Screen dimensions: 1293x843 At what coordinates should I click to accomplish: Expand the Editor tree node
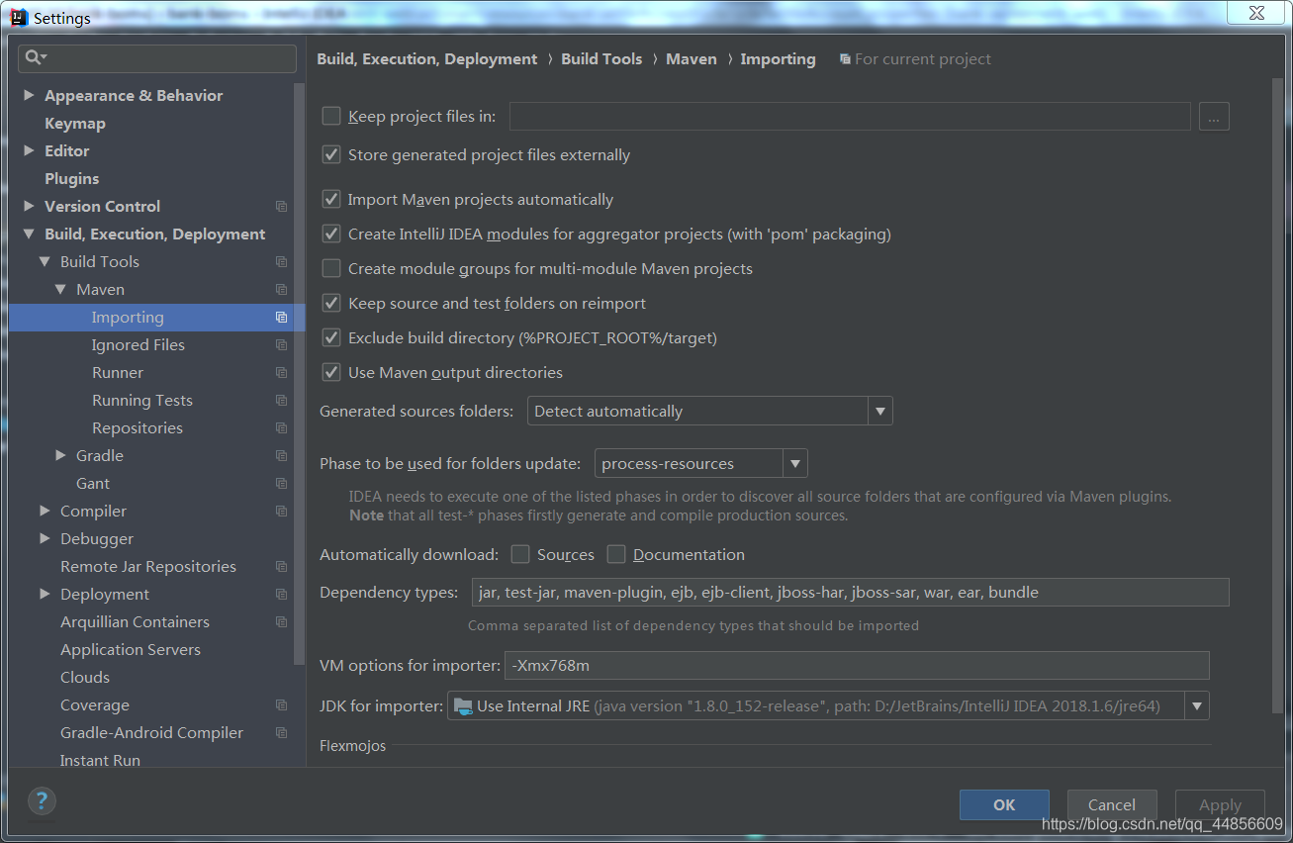[x=29, y=150]
